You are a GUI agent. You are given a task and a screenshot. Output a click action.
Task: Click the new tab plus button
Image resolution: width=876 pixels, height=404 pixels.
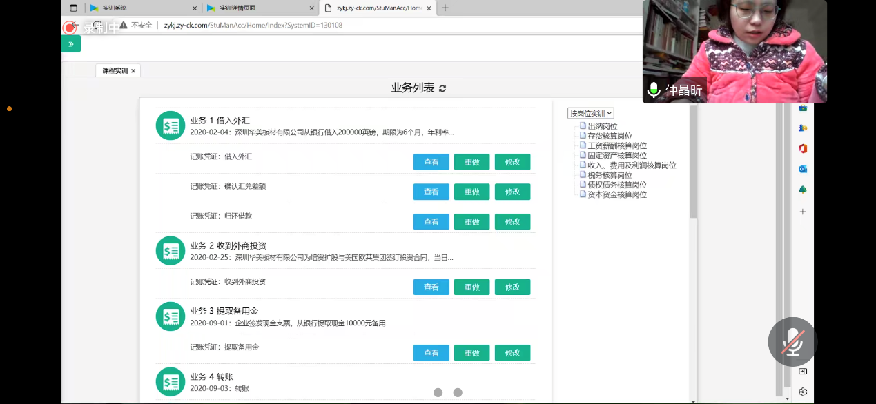[445, 8]
